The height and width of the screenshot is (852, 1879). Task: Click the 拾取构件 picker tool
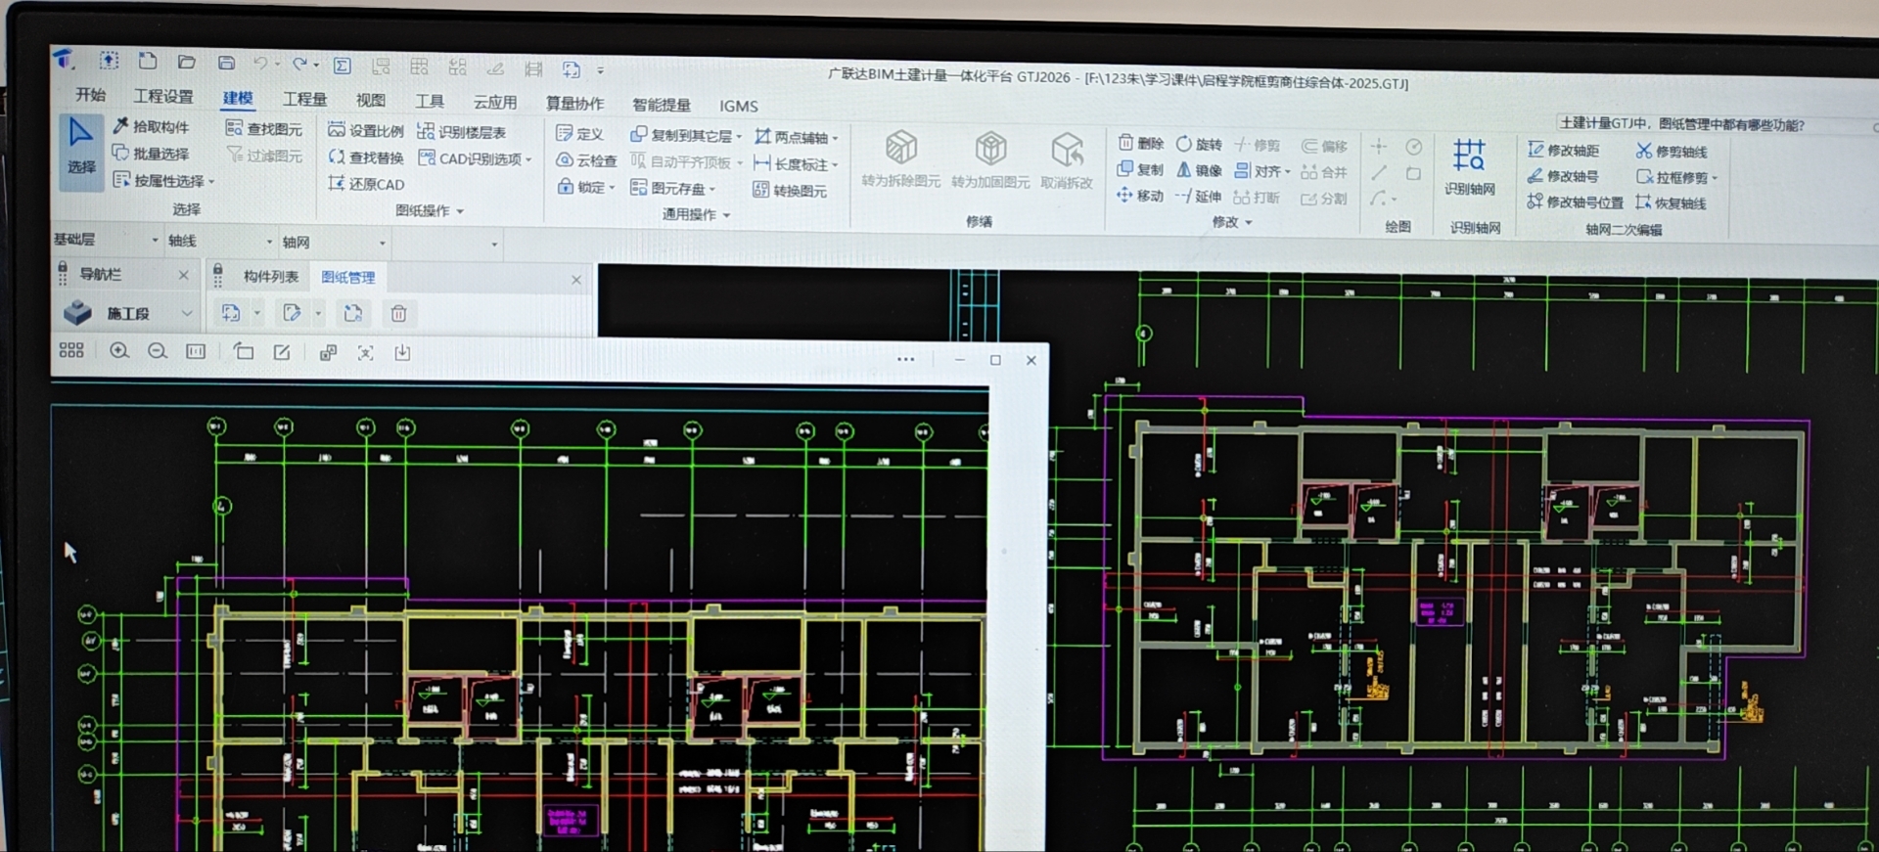point(151,126)
